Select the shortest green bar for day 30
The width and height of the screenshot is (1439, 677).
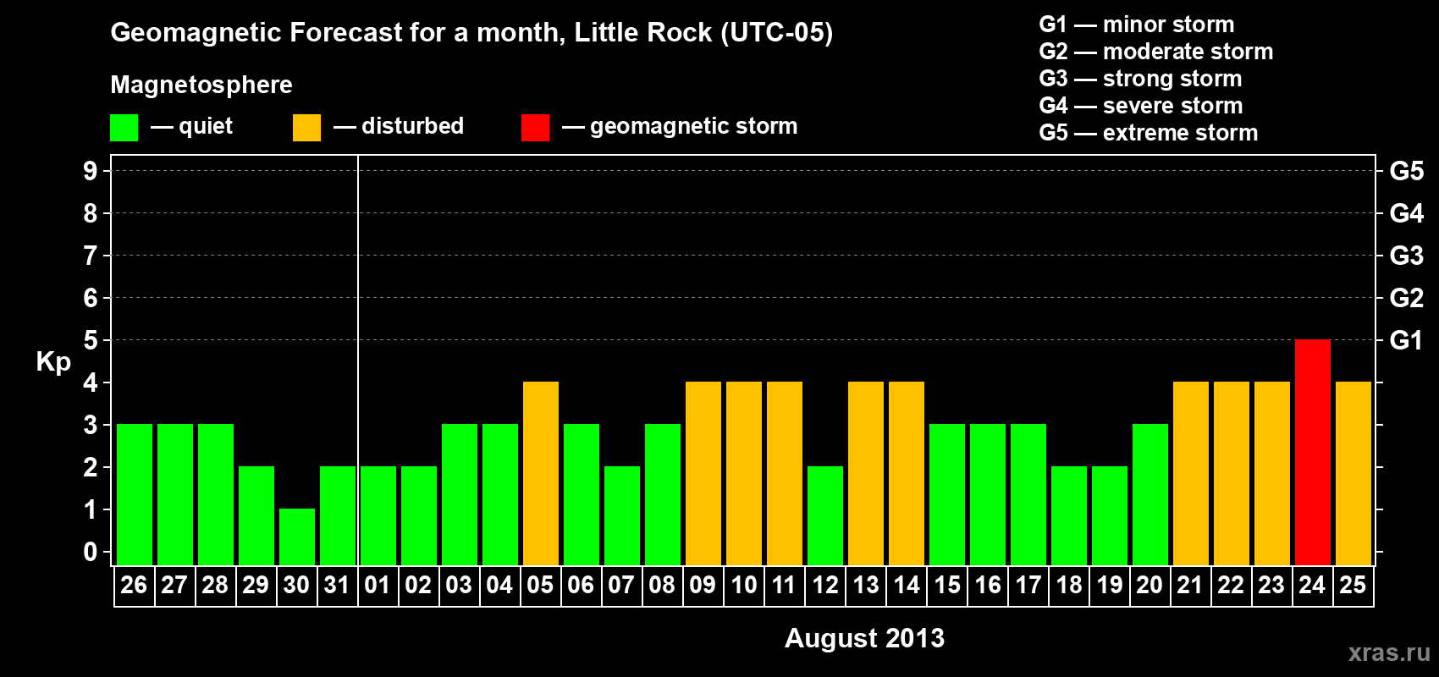pyautogui.click(x=296, y=537)
